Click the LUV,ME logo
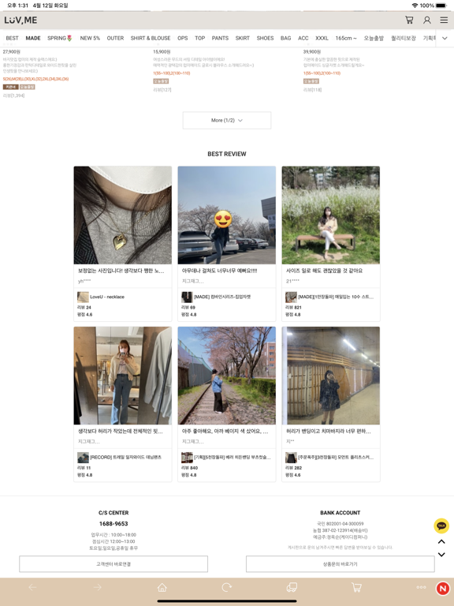The width and height of the screenshot is (454, 606). point(20,20)
